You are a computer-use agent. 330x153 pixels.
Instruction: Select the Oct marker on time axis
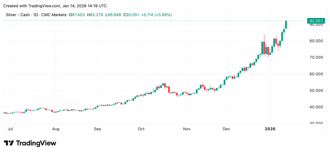[x=141, y=129]
